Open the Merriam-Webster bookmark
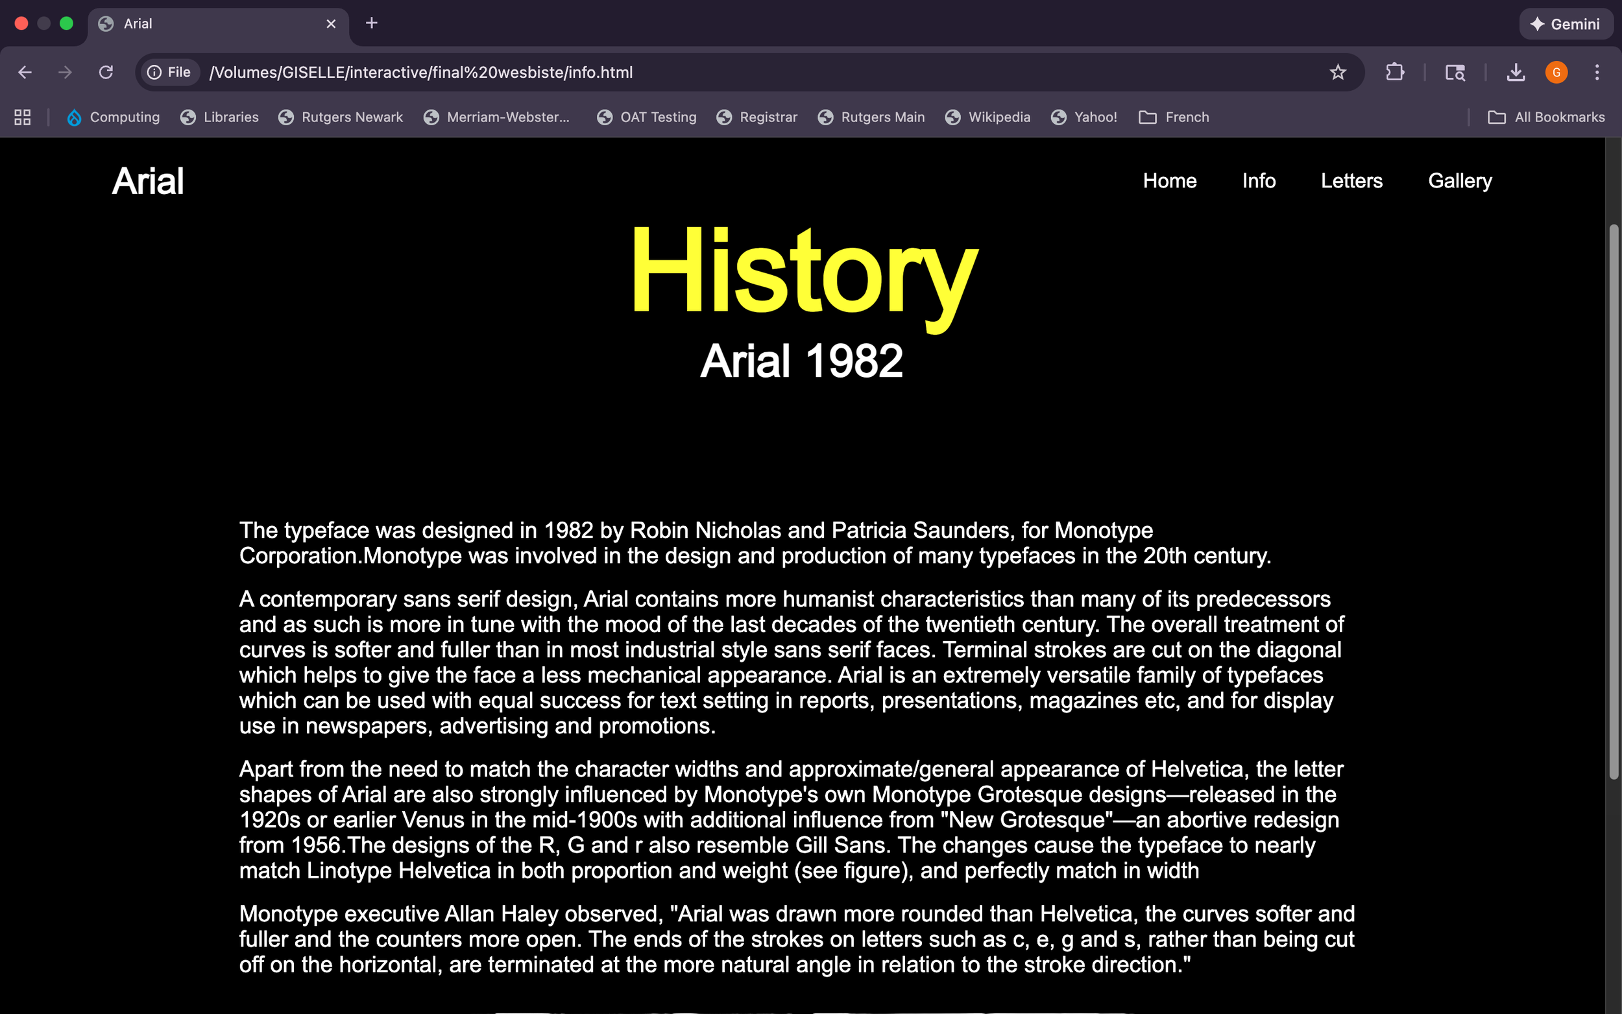The width and height of the screenshot is (1622, 1014). (x=508, y=117)
